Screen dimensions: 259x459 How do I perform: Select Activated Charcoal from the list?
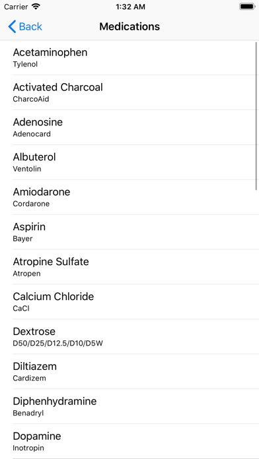(129, 92)
